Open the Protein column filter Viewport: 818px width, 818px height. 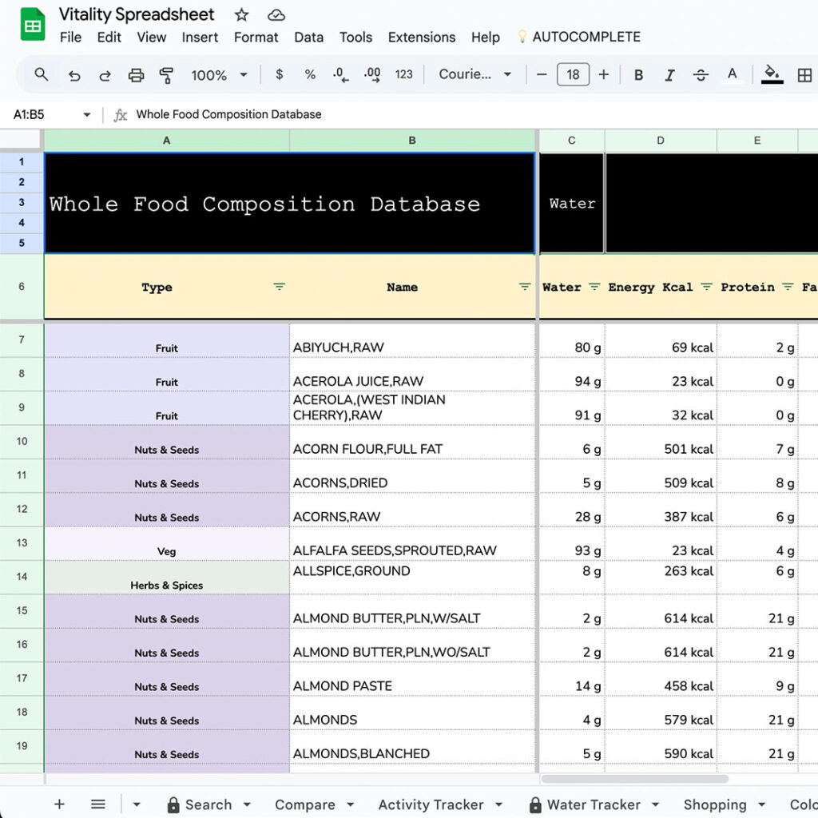[788, 287]
